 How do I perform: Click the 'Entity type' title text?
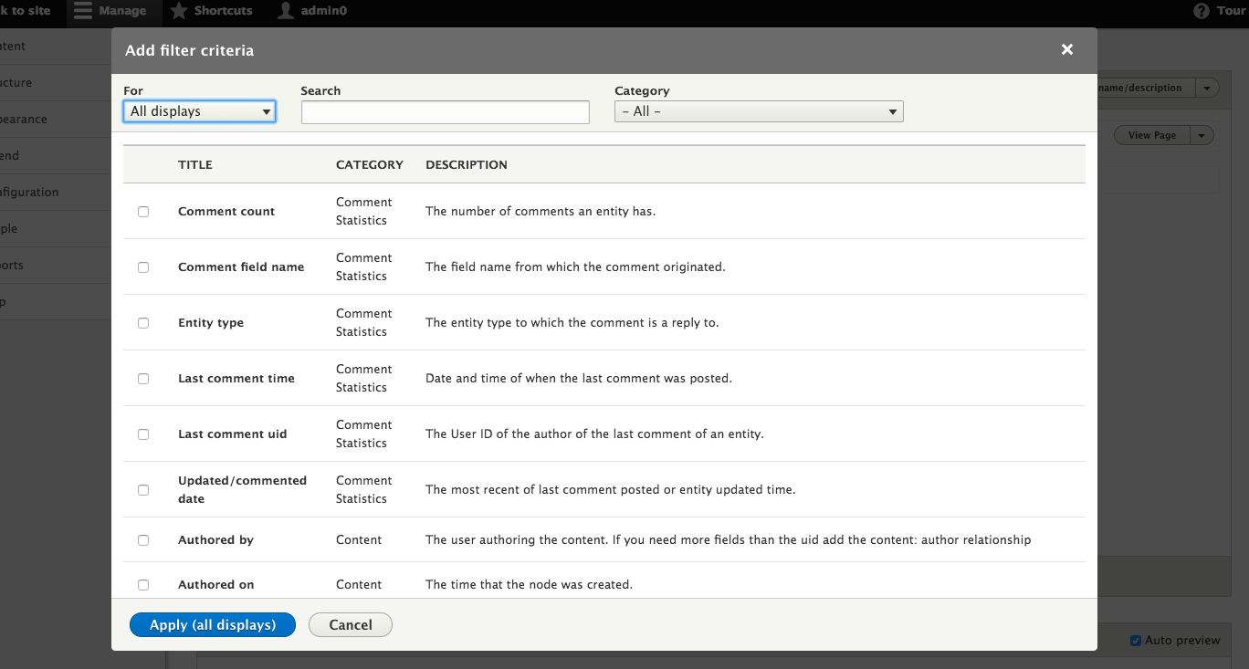211,323
